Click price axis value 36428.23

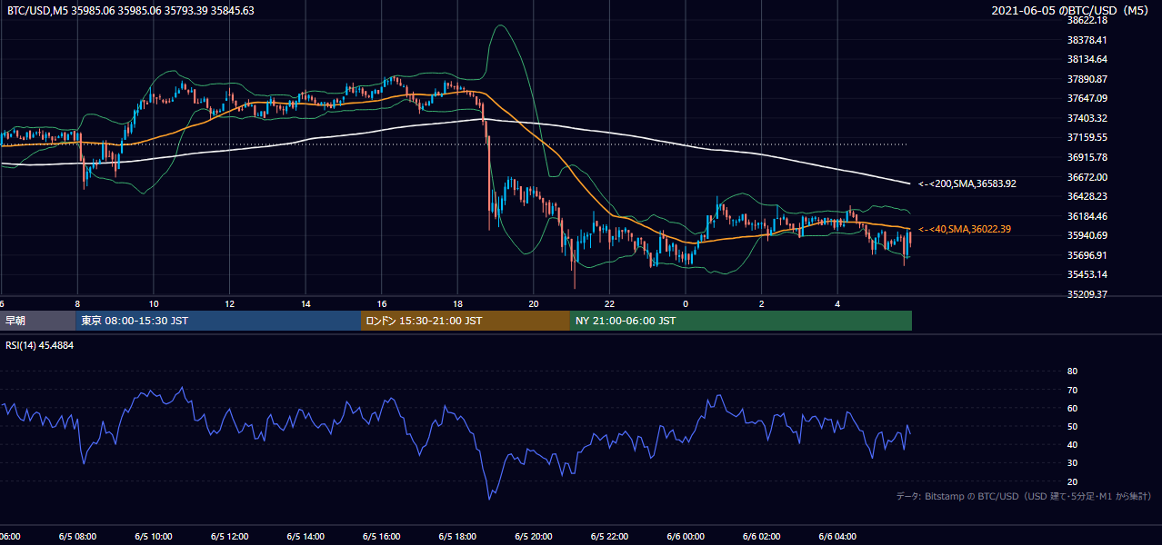coord(1087,196)
